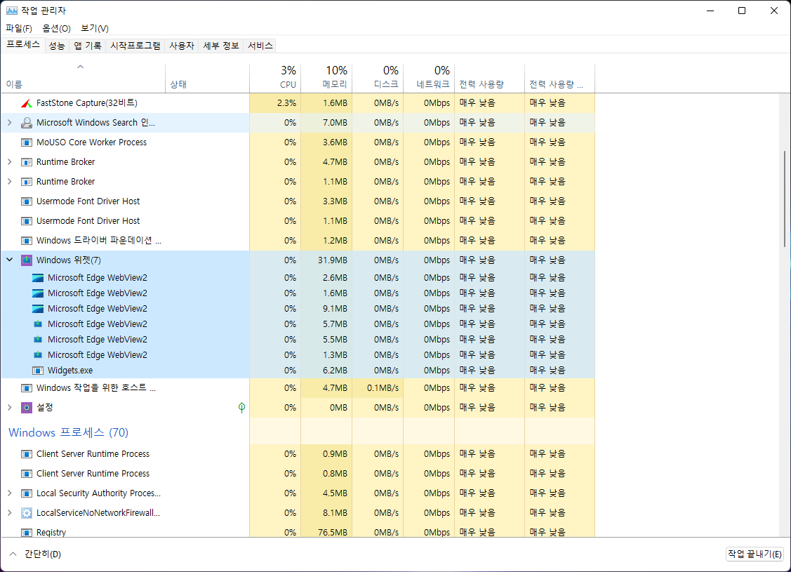Sort by the 네트워크 column header
The height and width of the screenshot is (572, 791).
(x=429, y=78)
